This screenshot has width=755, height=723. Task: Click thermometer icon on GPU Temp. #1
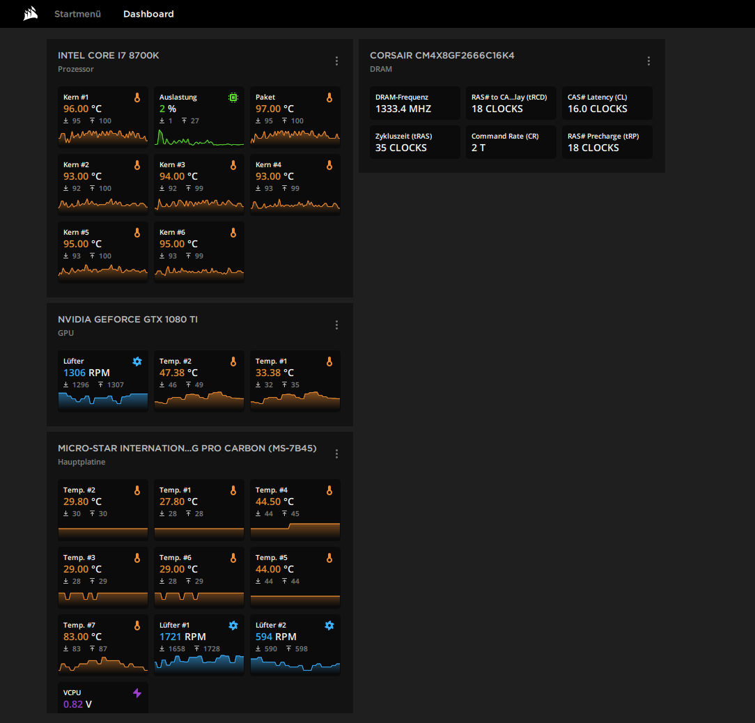pyautogui.click(x=329, y=361)
